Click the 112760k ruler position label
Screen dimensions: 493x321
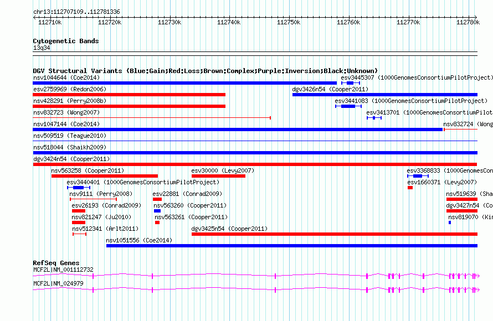tap(348, 22)
